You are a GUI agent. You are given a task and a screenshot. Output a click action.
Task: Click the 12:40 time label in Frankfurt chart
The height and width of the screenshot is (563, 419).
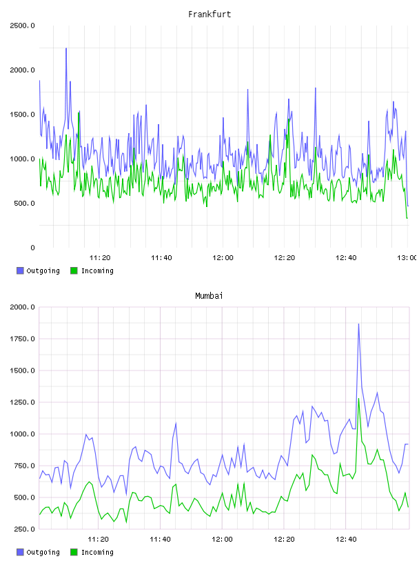click(x=346, y=258)
